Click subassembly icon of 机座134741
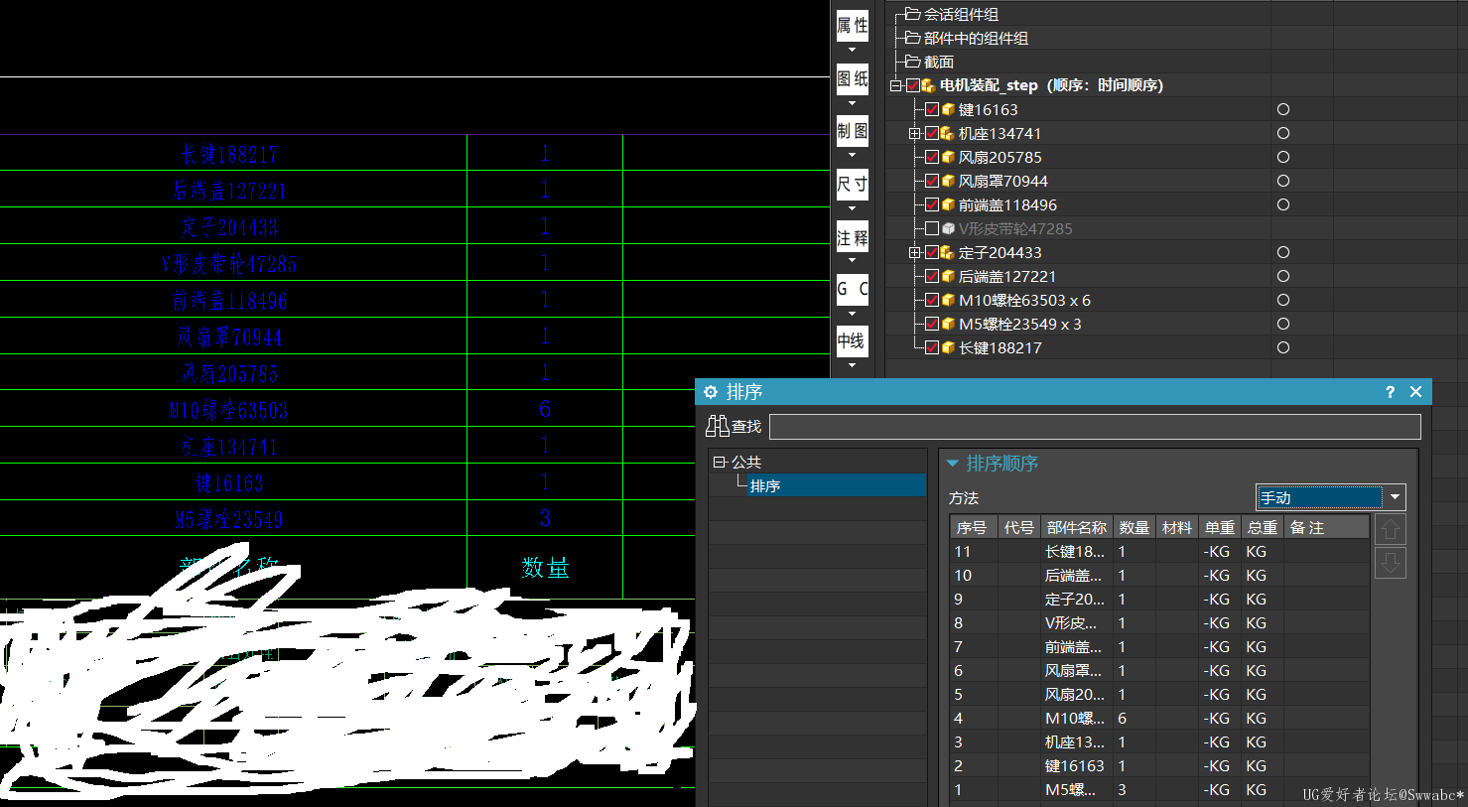This screenshot has height=807, width=1468. (x=948, y=133)
